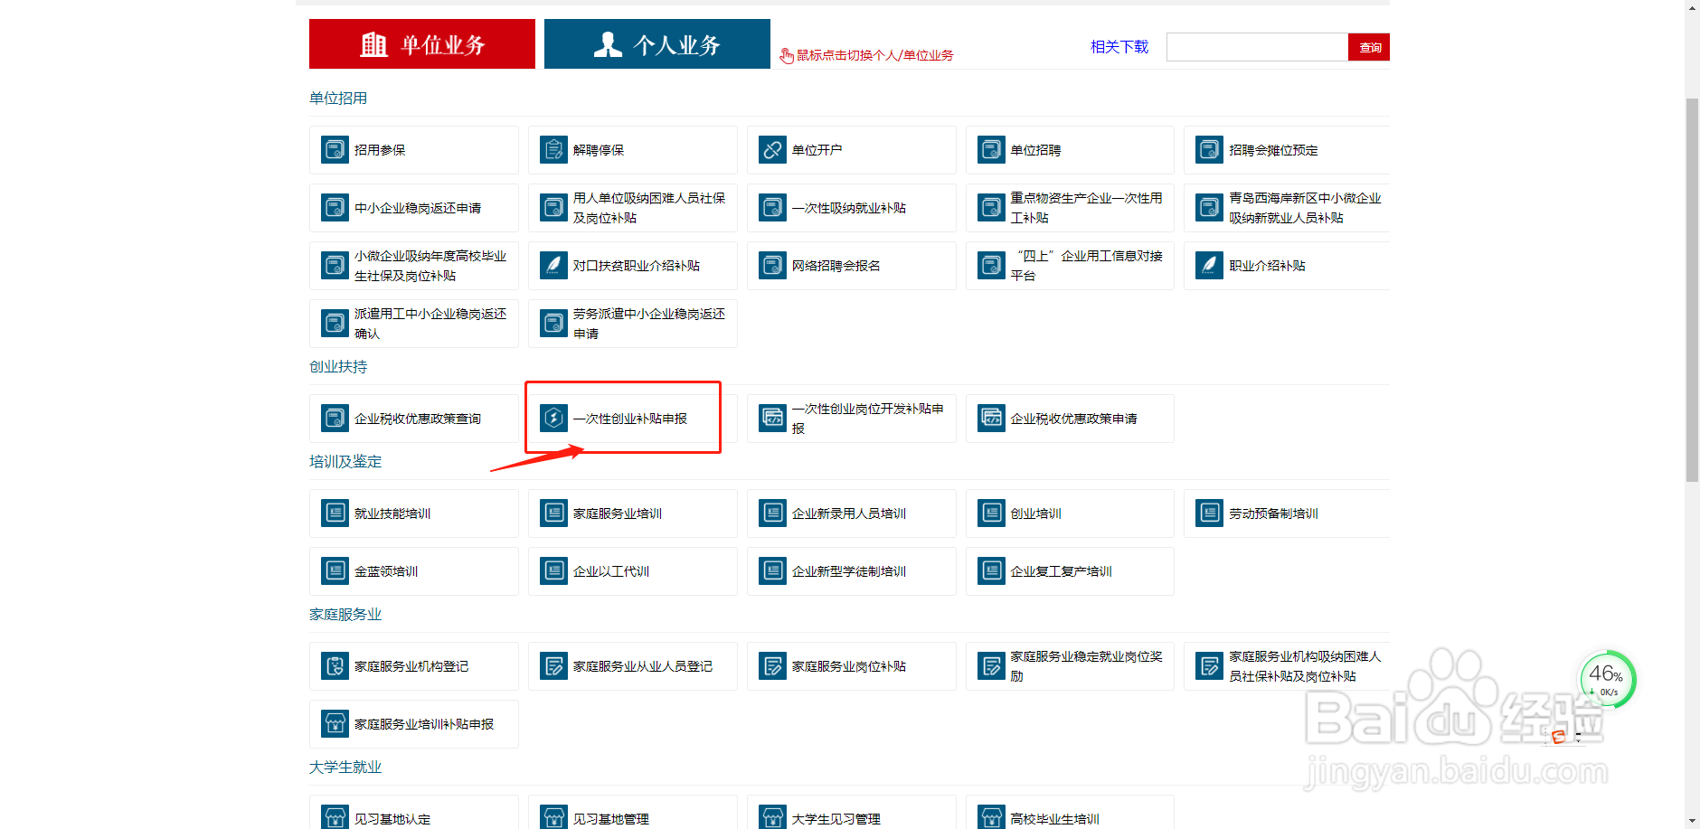Focus the search input field

click(x=1257, y=47)
